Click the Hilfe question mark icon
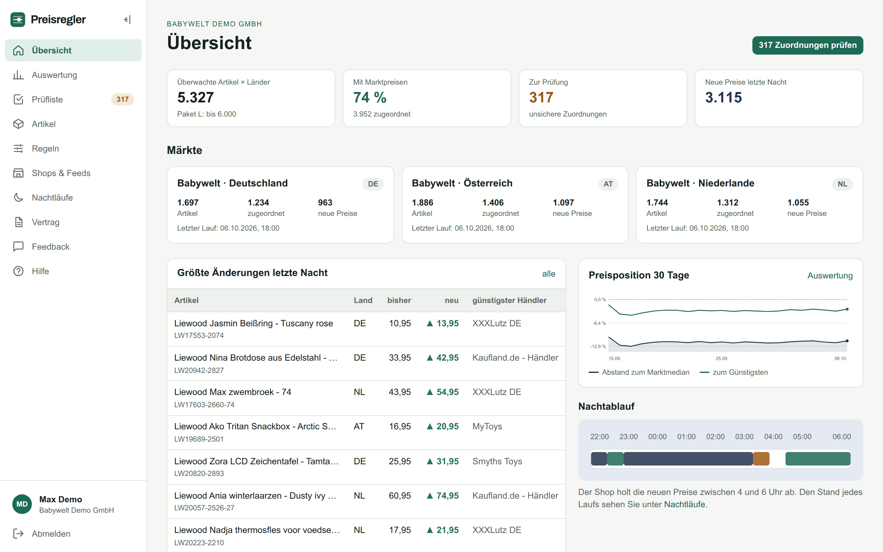This screenshot has height=552, width=883. coord(18,271)
